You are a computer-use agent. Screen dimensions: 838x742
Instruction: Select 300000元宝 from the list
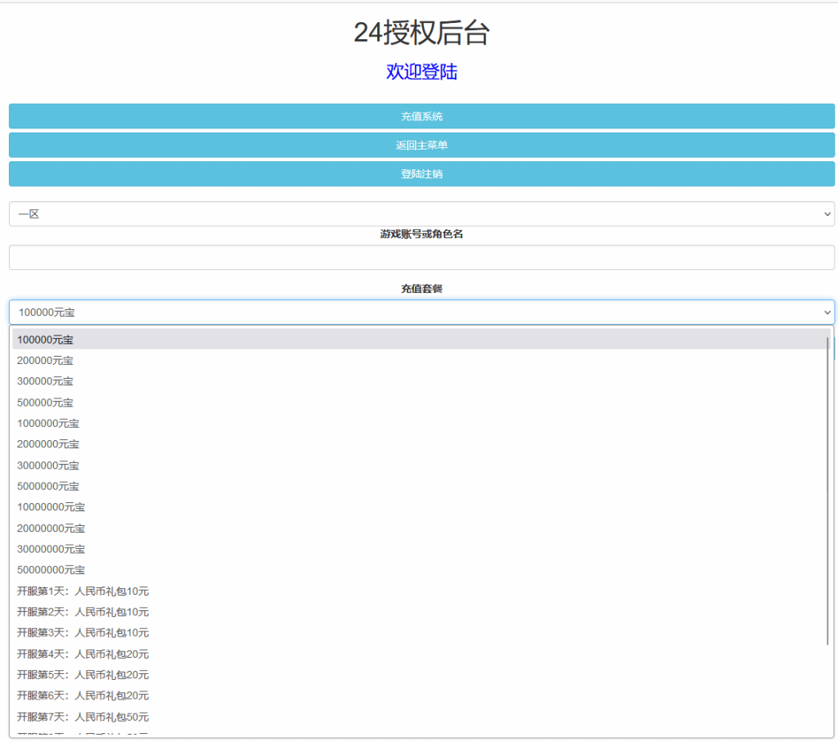[45, 381]
